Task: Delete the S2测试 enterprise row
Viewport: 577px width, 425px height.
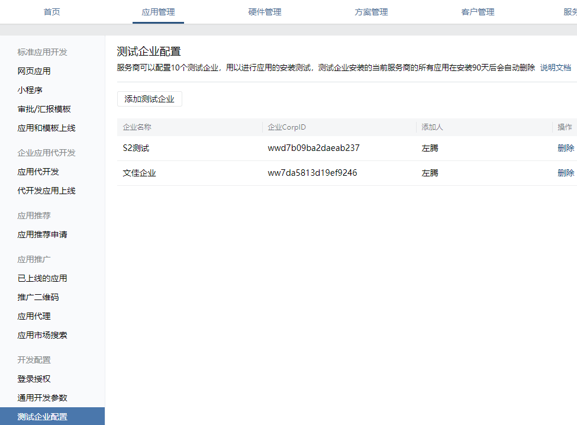Action: click(566, 148)
